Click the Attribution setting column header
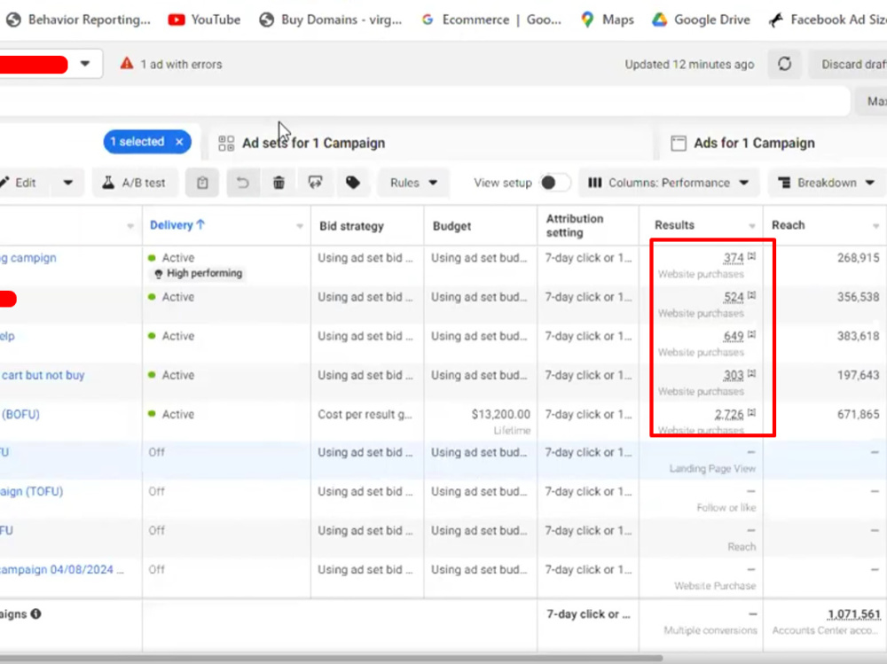The height and width of the screenshot is (664, 887). pyautogui.click(x=574, y=225)
